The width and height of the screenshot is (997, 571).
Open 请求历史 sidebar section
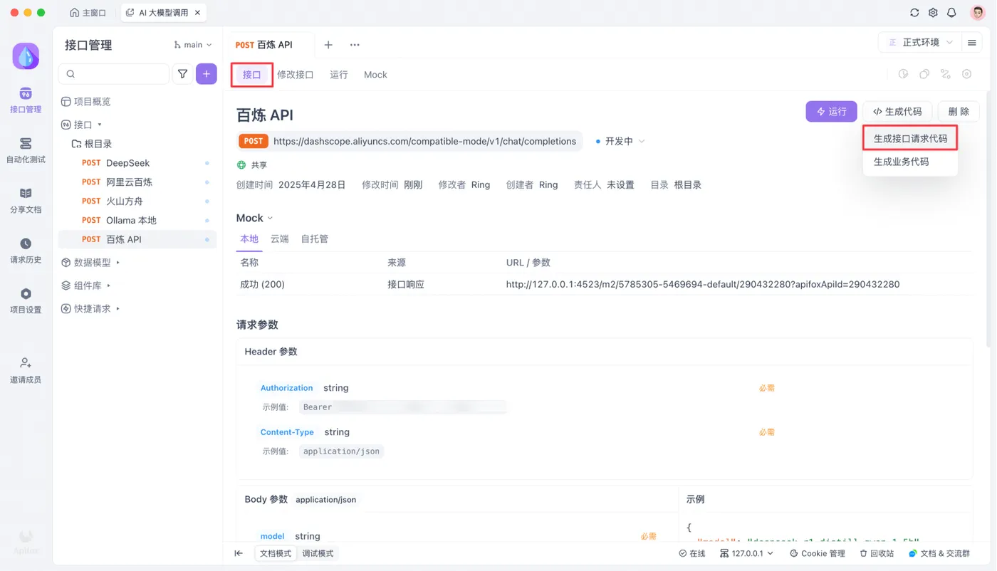26,251
